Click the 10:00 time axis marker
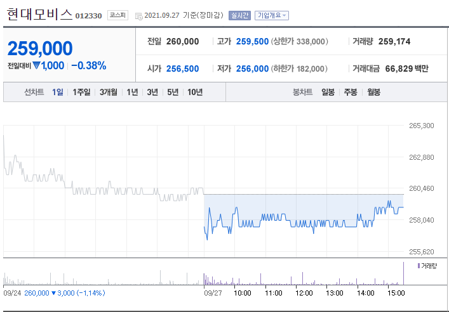Image resolution: width=449 pixels, height=312 pixels. [x=243, y=293]
